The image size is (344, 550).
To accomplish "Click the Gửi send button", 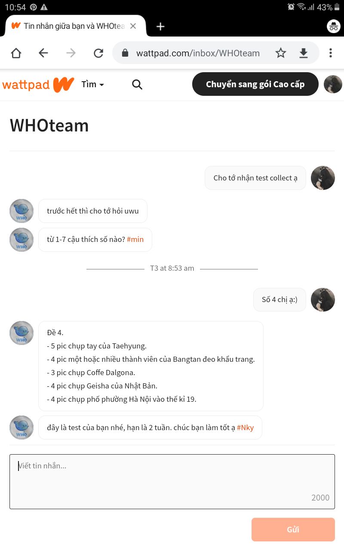I will click(293, 529).
